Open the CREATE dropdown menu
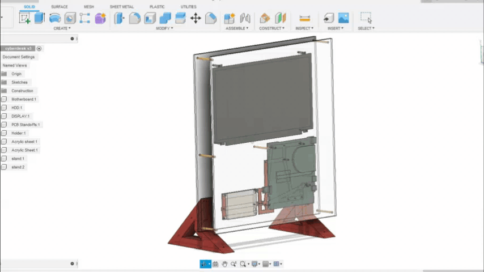 (62, 28)
